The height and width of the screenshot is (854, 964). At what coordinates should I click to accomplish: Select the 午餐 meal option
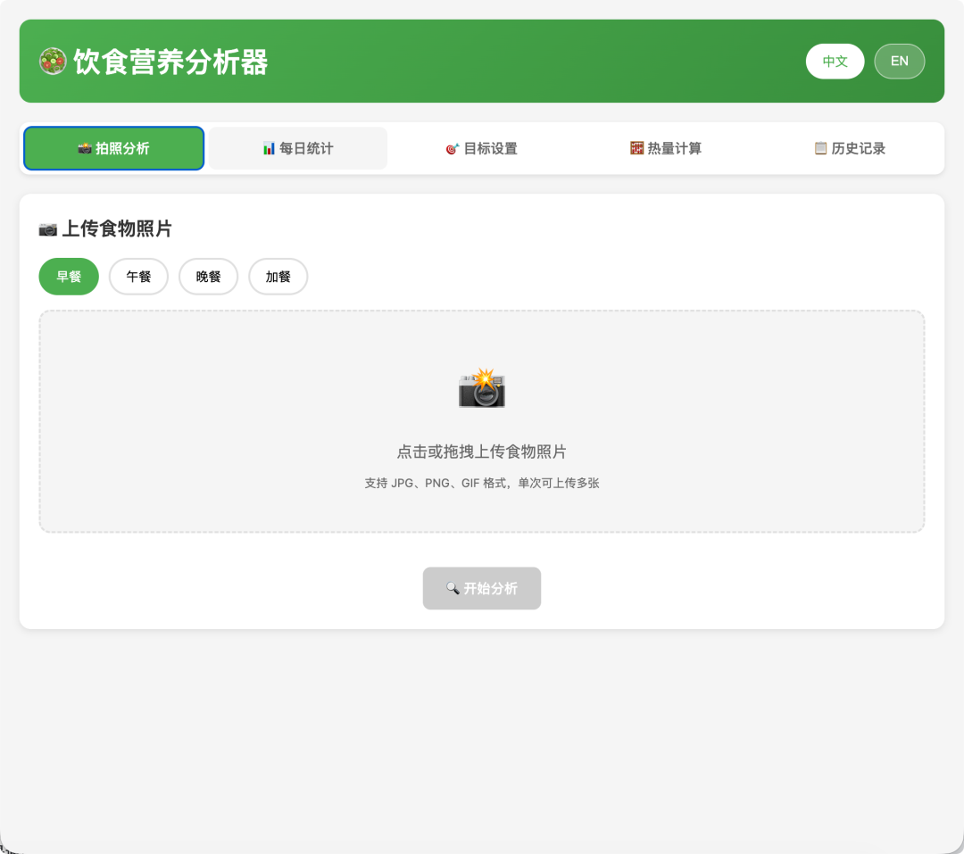click(138, 277)
